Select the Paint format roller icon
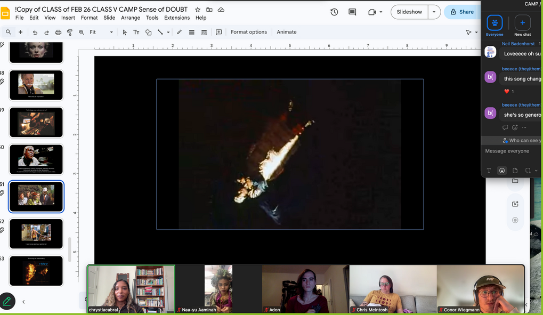Screen dimensions: 543x315 (70, 32)
